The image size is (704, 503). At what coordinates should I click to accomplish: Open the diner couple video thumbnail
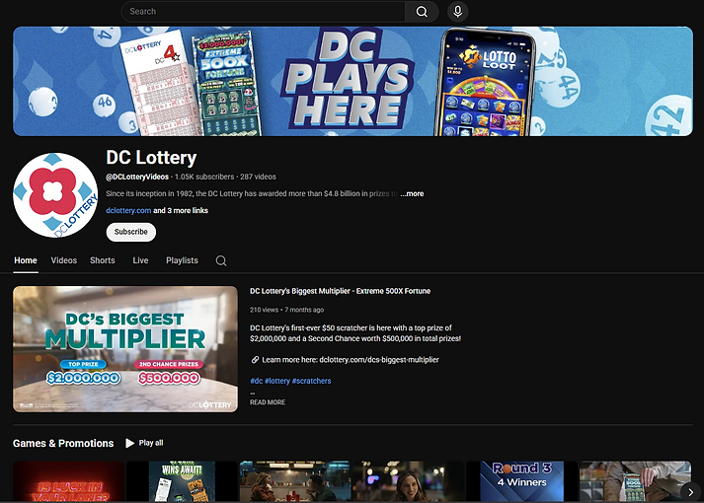click(295, 481)
